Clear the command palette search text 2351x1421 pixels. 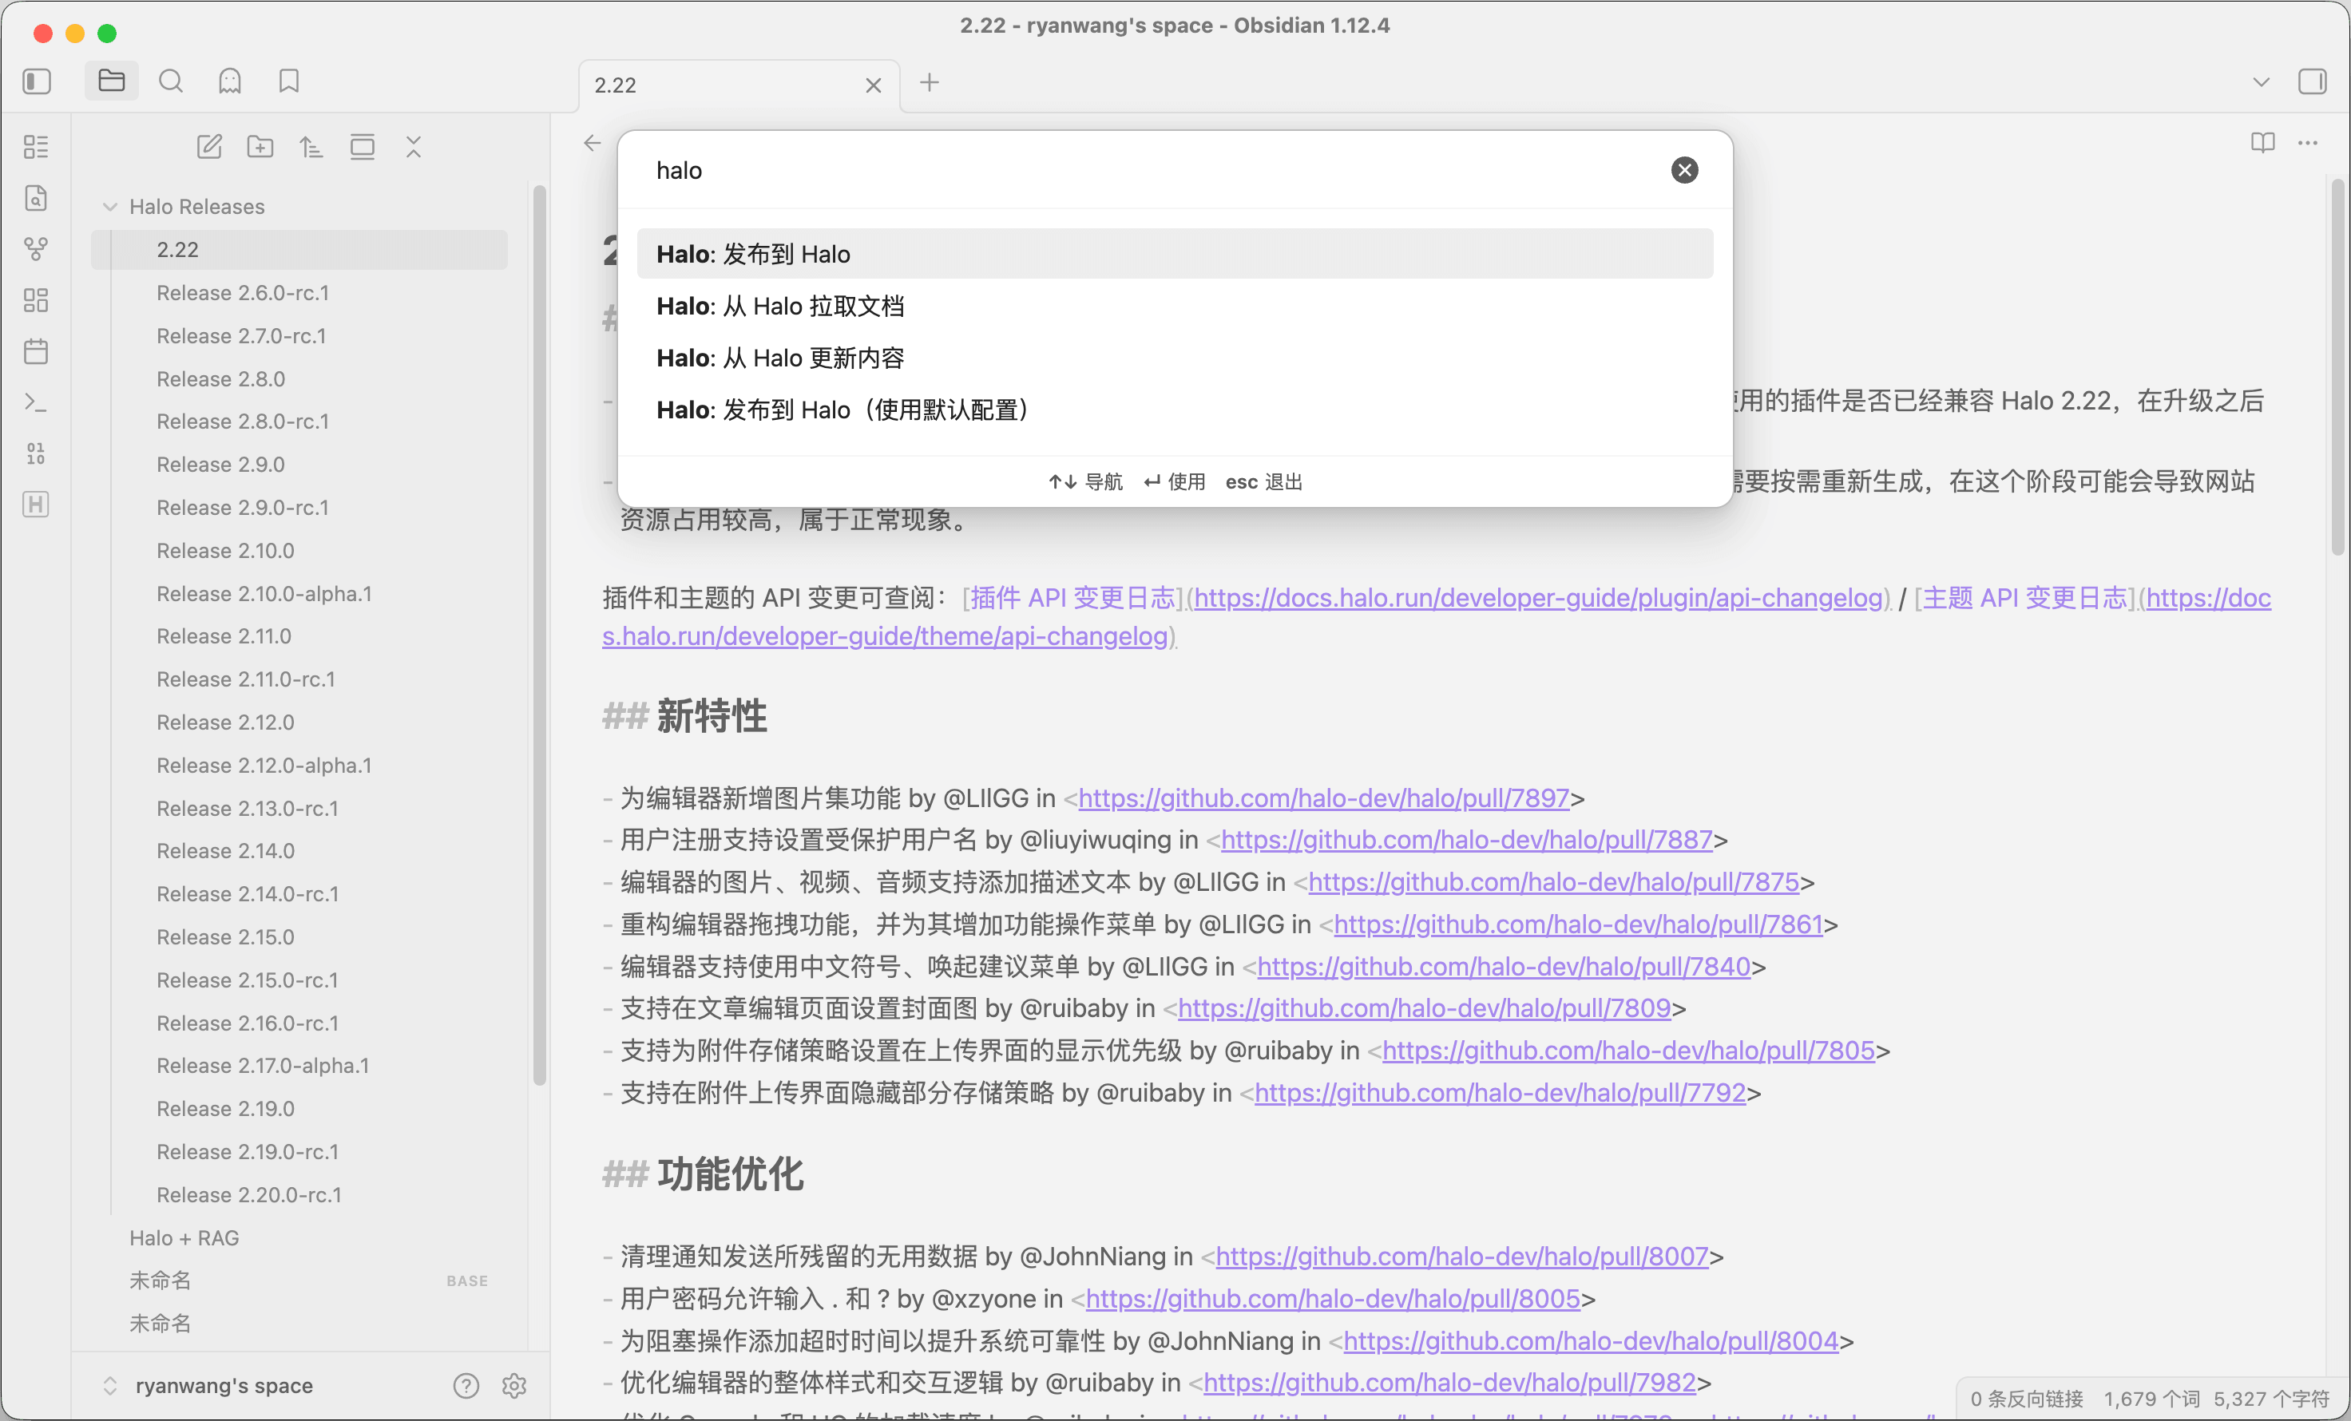pyautogui.click(x=1684, y=171)
